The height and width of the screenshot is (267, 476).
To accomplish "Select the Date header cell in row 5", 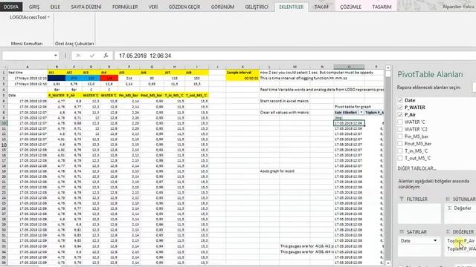I will [x=28, y=96].
